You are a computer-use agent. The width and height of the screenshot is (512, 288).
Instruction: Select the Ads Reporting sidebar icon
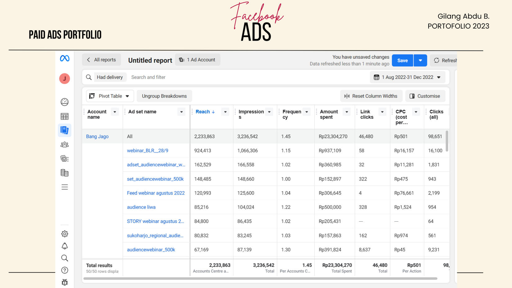(x=65, y=130)
